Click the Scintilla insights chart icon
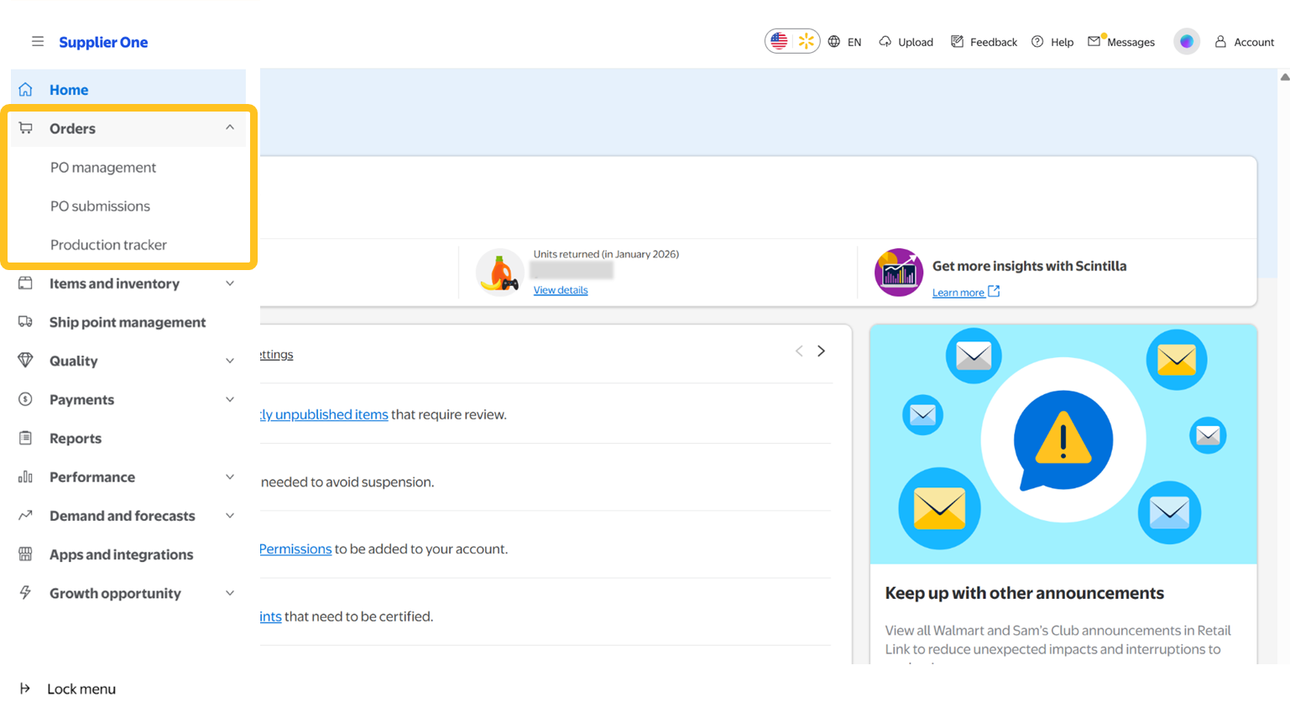This screenshot has width=1290, height=707. tap(899, 273)
